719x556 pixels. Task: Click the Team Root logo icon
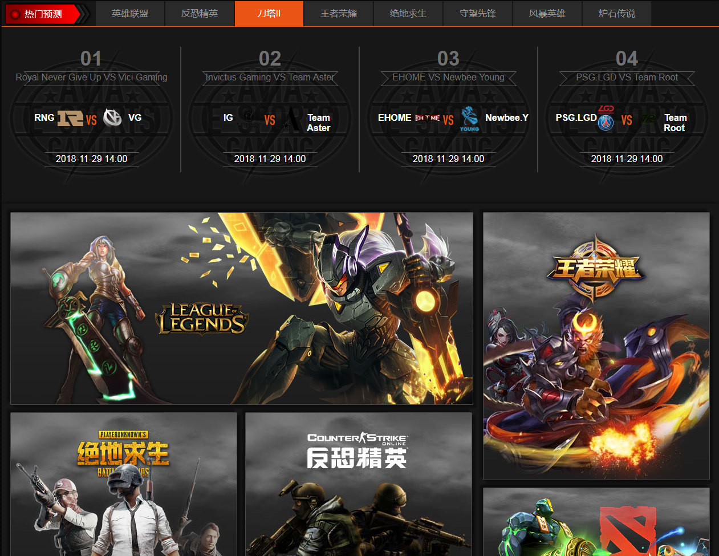pyautogui.click(x=648, y=119)
